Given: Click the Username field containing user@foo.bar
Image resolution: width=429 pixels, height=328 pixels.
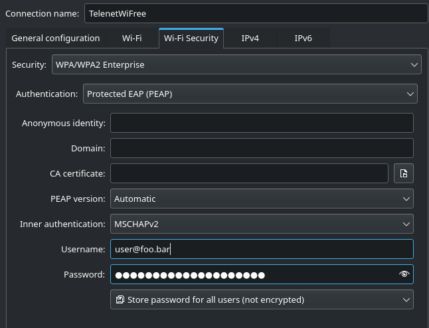Looking at the screenshot, I should coord(262,249).
